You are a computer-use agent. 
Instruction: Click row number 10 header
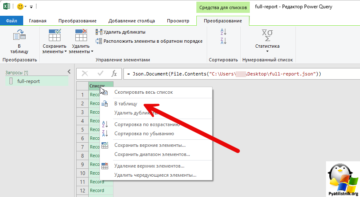(82, 173)
